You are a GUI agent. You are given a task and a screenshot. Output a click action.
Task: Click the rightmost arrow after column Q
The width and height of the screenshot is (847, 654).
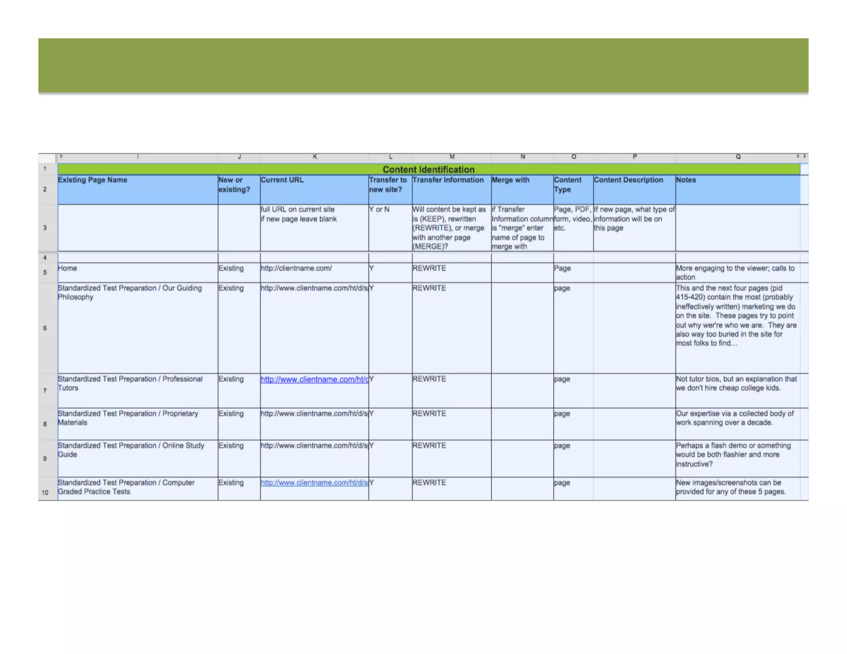tap(804, 156)
